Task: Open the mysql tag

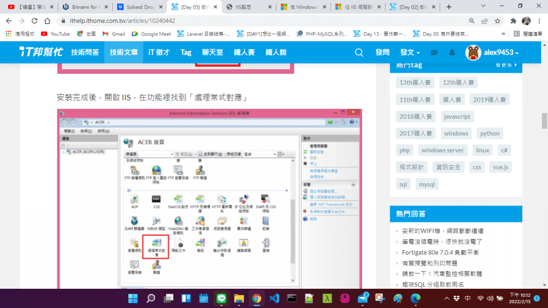Action: click(x=427, y=184)
